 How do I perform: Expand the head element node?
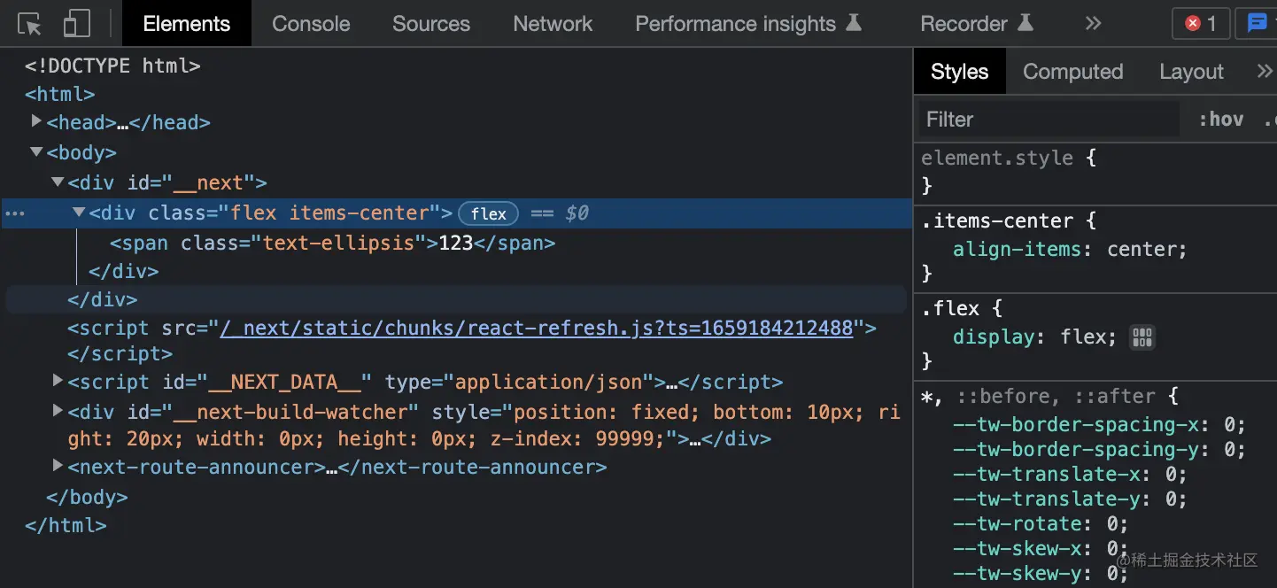[36, 121]
